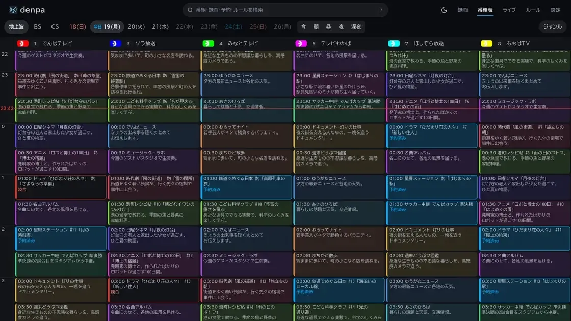Jump to morning with 朝
The image size is (571, 321).
[316, 26]
